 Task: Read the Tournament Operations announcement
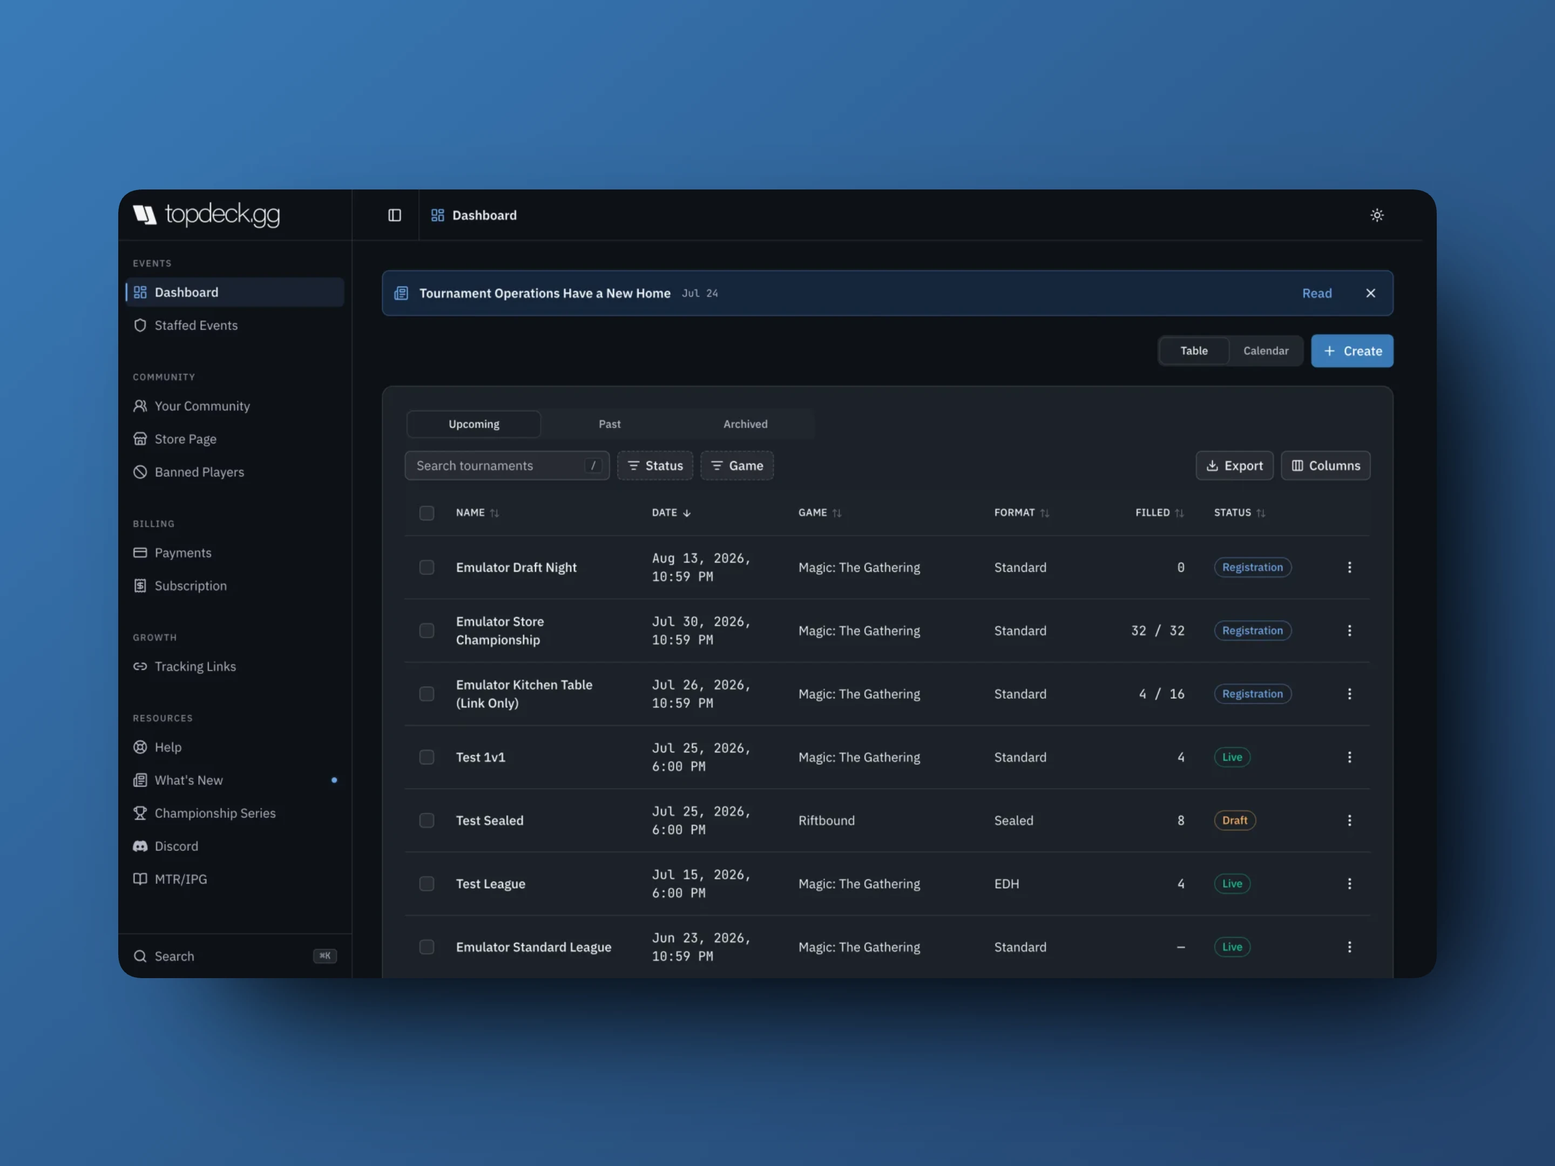coord(1316,293)
